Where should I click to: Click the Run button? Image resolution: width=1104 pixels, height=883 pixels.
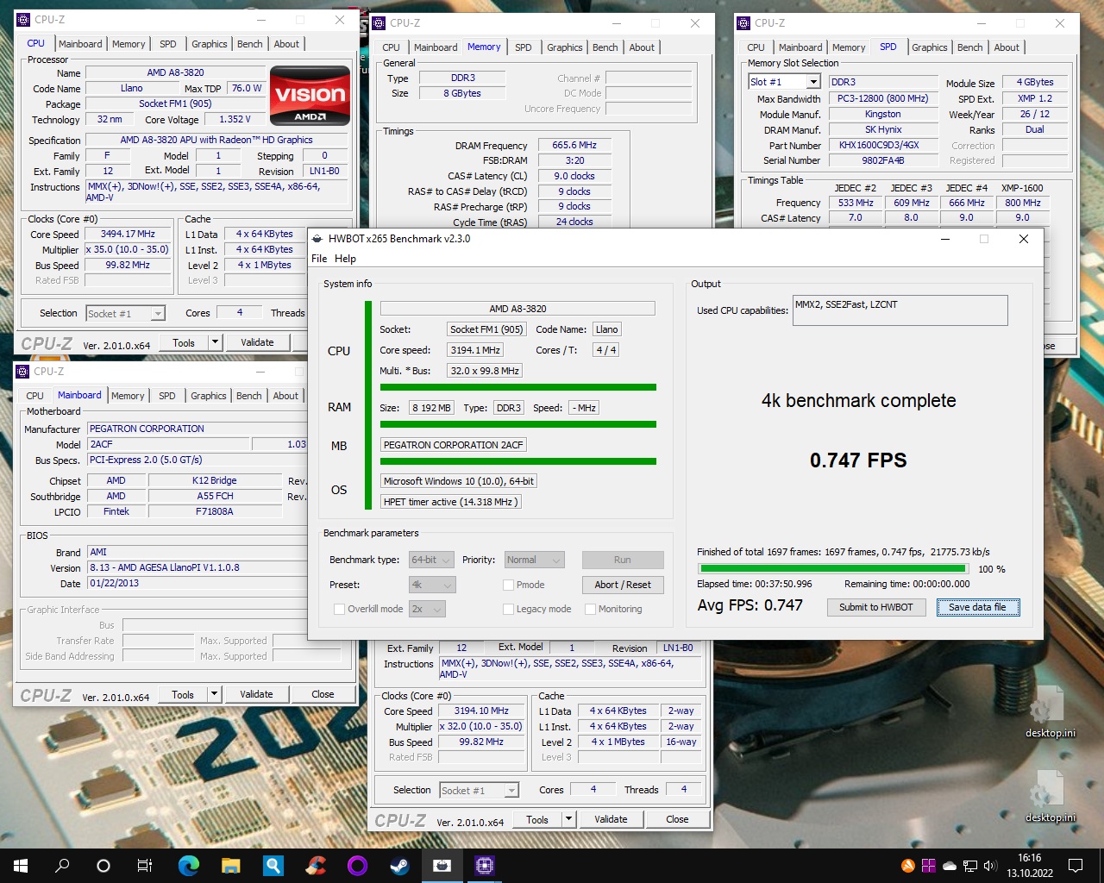pyautogui.click(x=623, y=560)
